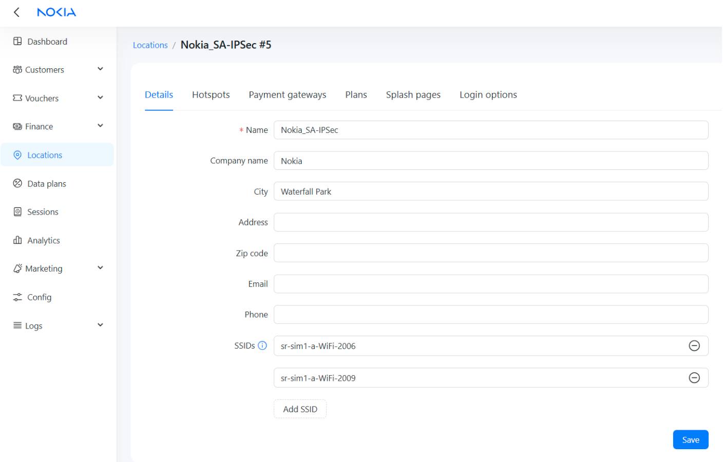Click the Locations pin icon
Screen dimensions: 723x462
coord(17,155)
